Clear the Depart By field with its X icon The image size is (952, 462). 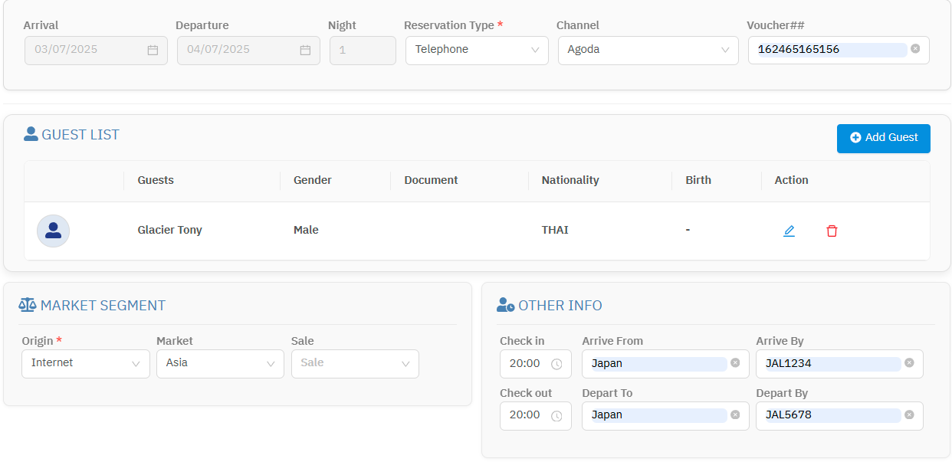pyautogui.click(x=909, y=414)
